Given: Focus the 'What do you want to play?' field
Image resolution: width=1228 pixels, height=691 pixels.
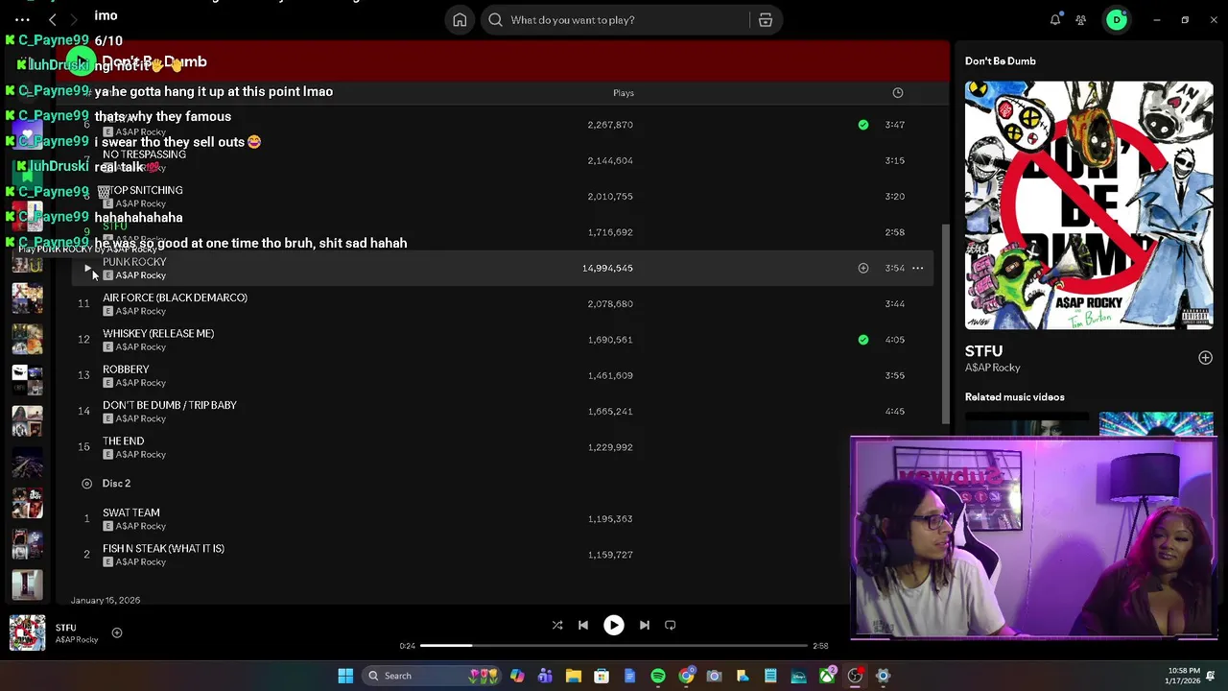Looking at the screenshot, I should click(x=614, y=20).
